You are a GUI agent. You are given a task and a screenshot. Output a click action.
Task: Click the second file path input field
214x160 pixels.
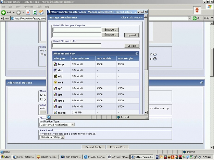77,35
